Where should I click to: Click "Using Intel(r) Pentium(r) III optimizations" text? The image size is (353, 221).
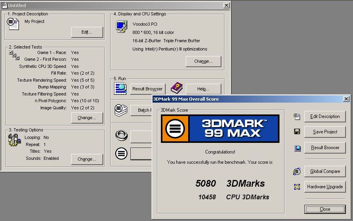[170, 49]
